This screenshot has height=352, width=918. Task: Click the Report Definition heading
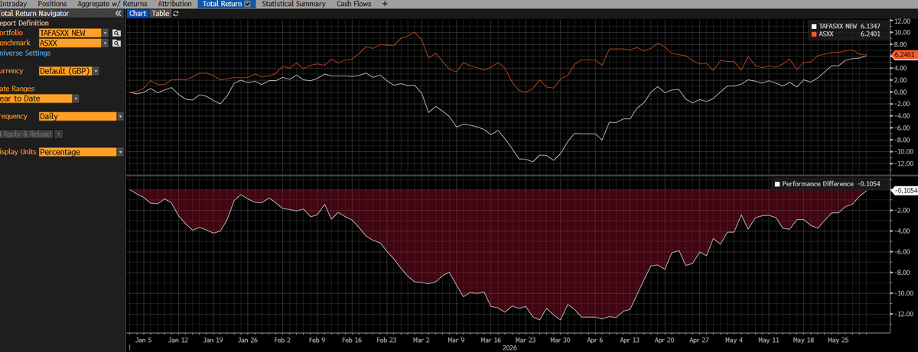24,23
